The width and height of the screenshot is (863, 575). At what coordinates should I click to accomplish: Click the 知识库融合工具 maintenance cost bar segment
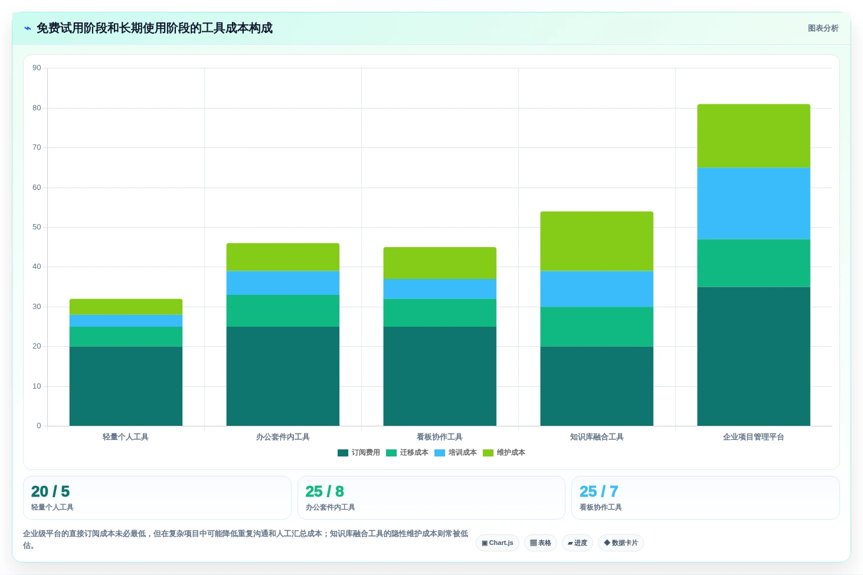(597, 241)
